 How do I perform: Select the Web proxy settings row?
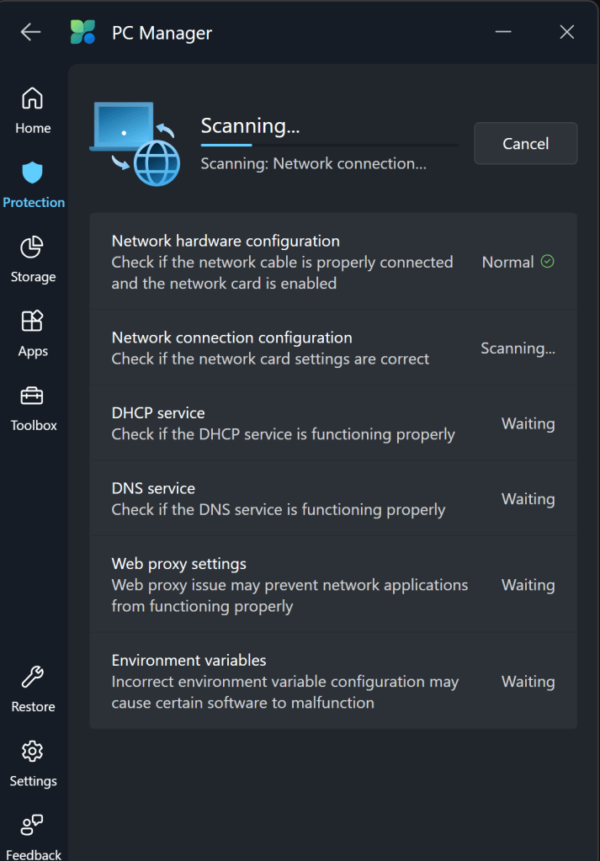pos(332,584)
